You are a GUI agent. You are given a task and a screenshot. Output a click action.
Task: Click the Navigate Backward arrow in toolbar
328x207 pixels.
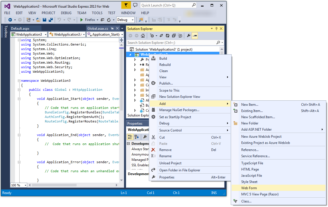point(10,20)
